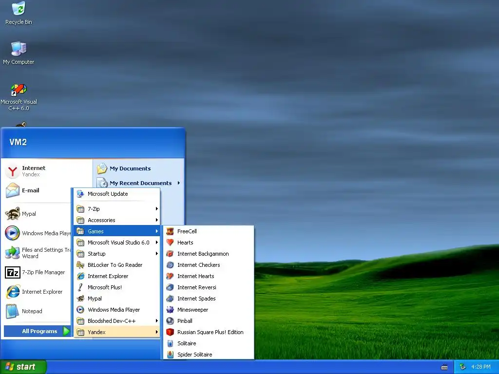Open the 7-Zip File Manager pinned icon
Image resolution: width=499 pixels, height=374 pixels.
12,273
